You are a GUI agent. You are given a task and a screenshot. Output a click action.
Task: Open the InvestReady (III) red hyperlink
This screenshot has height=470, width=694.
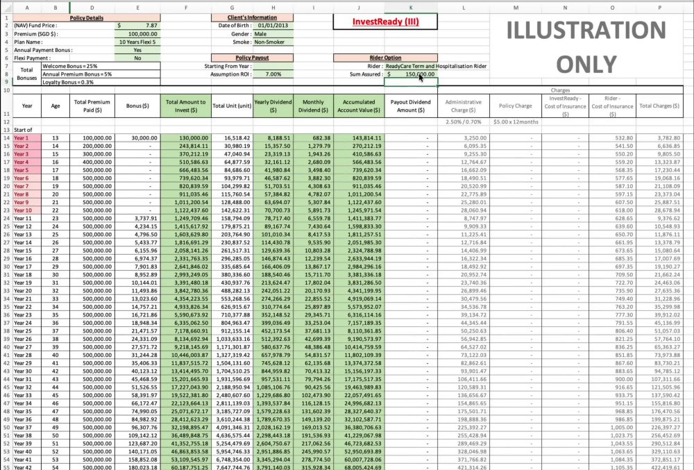385,22
